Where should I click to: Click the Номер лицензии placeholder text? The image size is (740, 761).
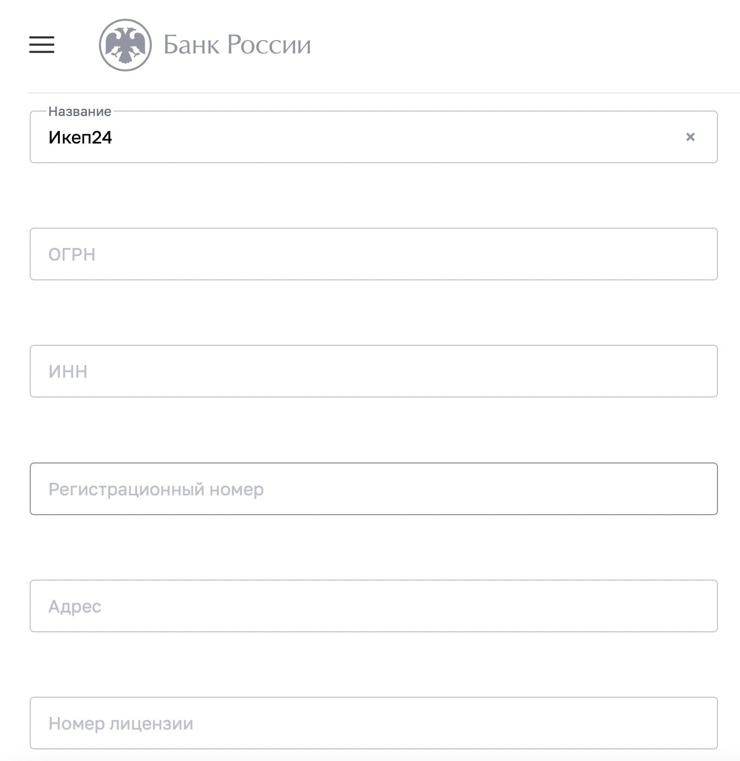[x=121, y=724]
